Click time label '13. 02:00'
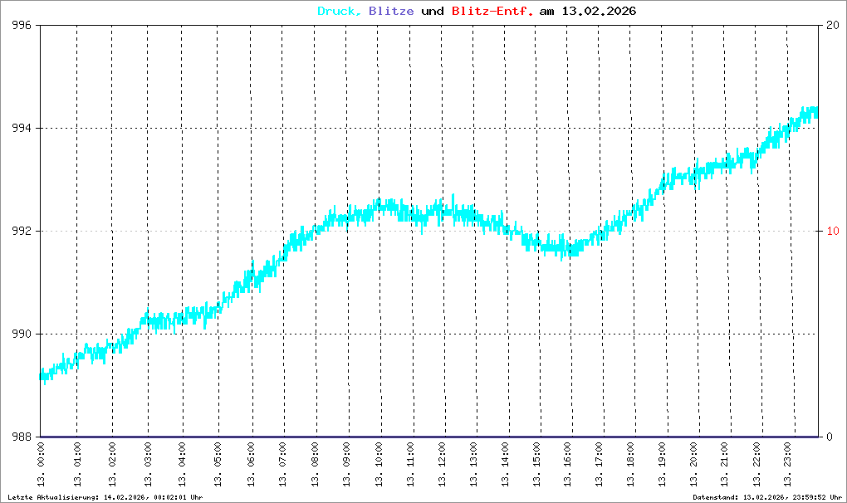Viewport: 847px width, 503px height. coord(112,464)
